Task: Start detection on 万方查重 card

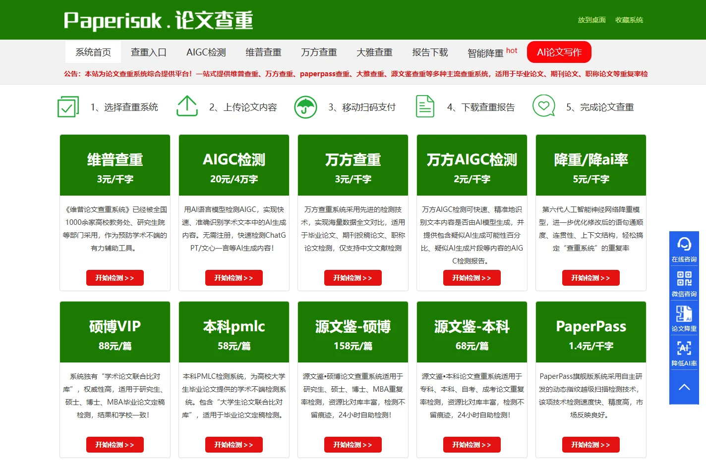Action: tap(353, 278)
